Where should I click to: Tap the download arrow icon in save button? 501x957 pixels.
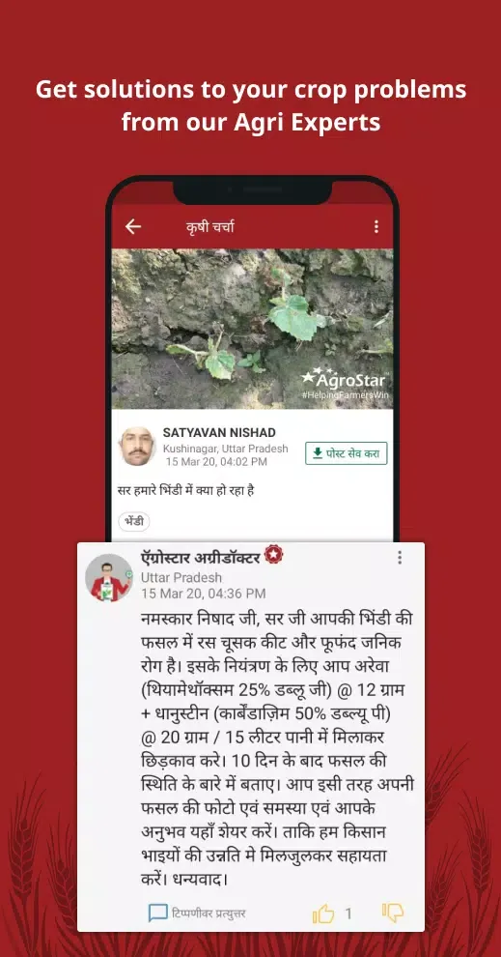[x=317, y=453]
